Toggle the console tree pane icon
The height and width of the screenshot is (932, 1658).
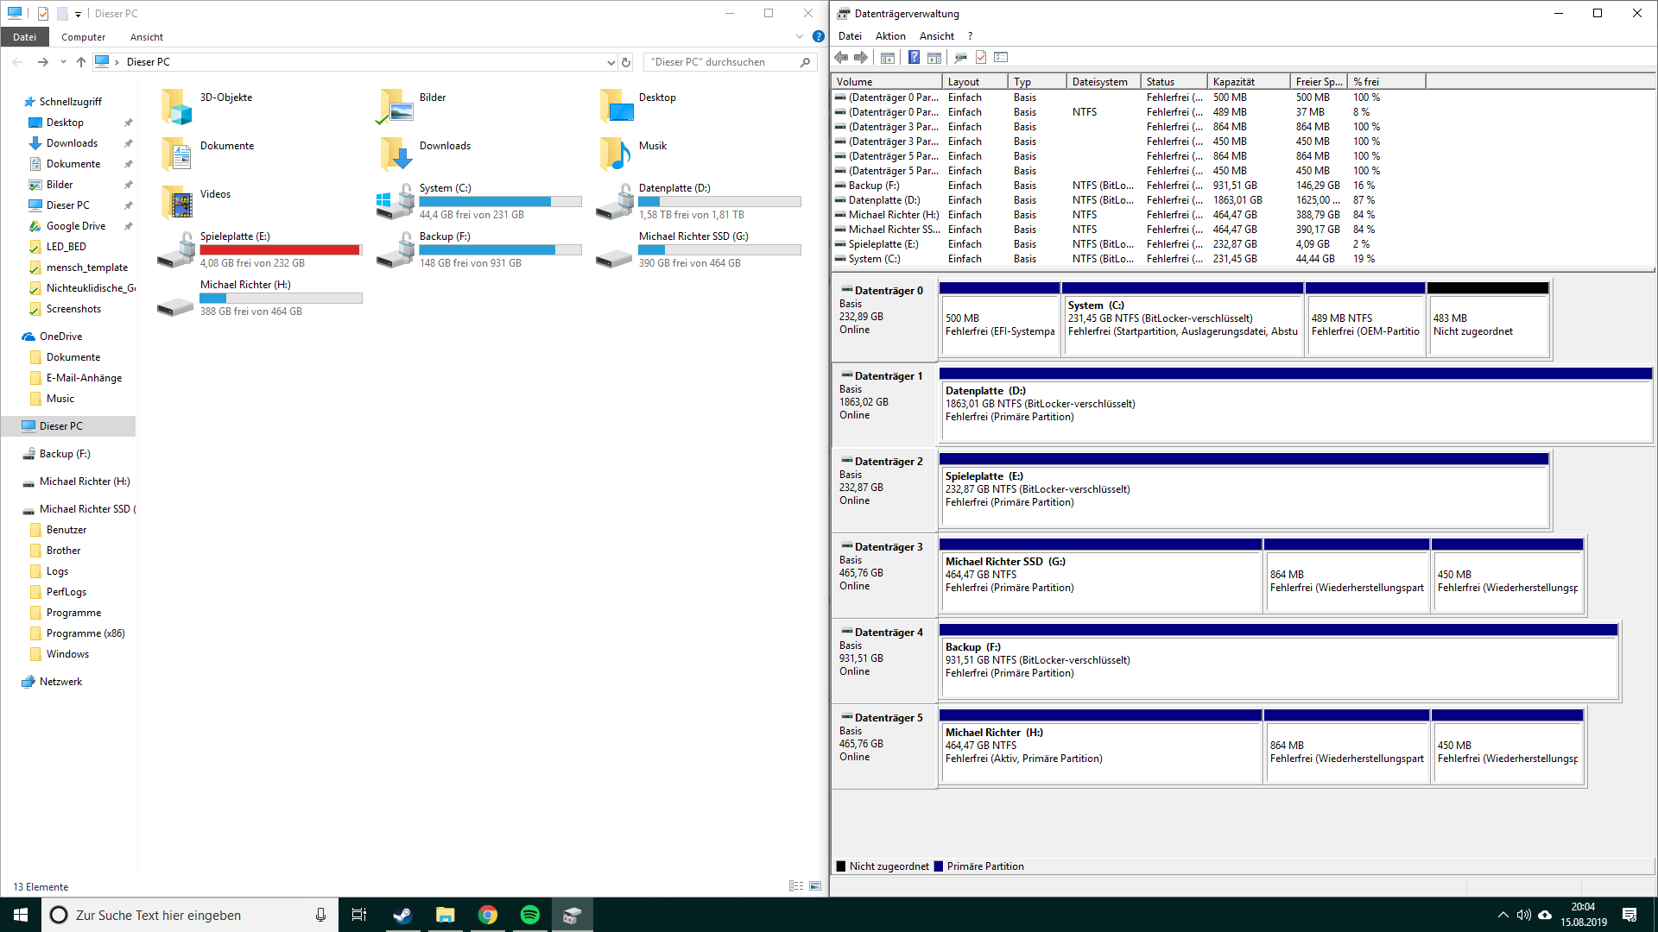tap(887, 58)
